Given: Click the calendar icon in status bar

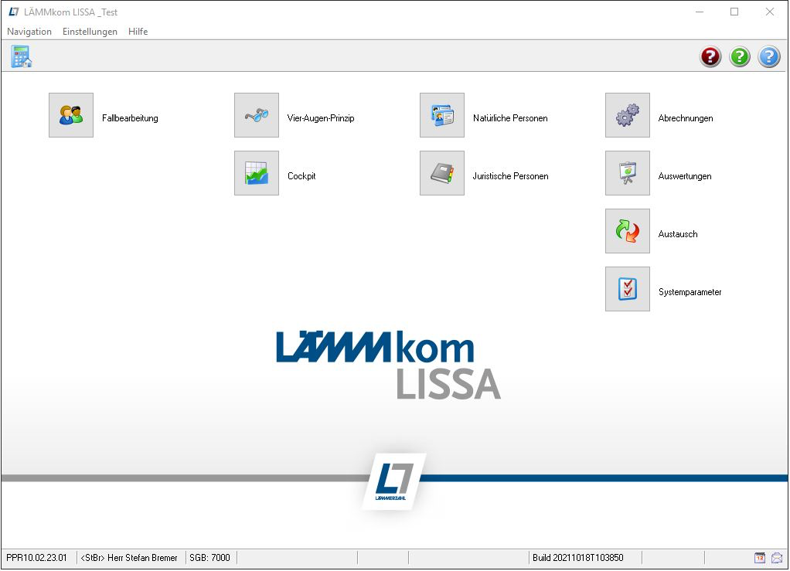Looking at the screenshot, I should (760, 557).
